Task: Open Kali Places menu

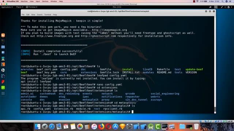Action: pyautogui.click(x=19, y=7)
